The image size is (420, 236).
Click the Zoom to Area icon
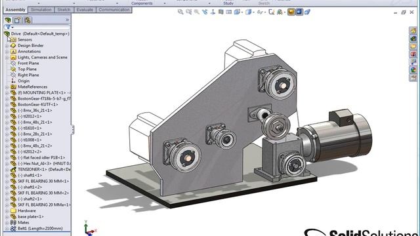coord(188,12)
